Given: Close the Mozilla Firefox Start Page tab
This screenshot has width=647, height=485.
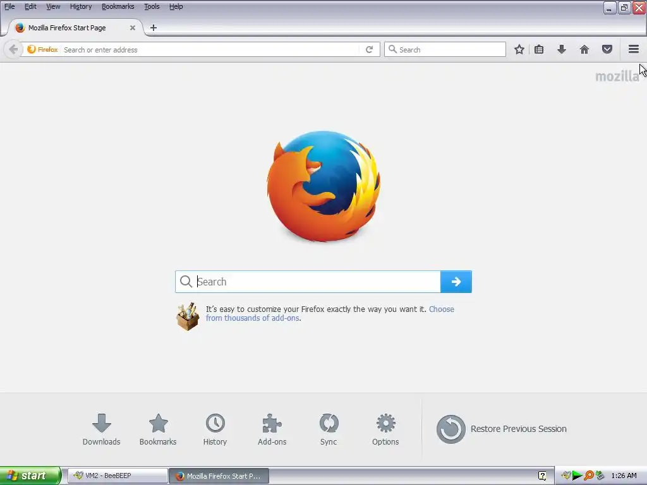Looking at the screenshot, I should click(133, 28).
